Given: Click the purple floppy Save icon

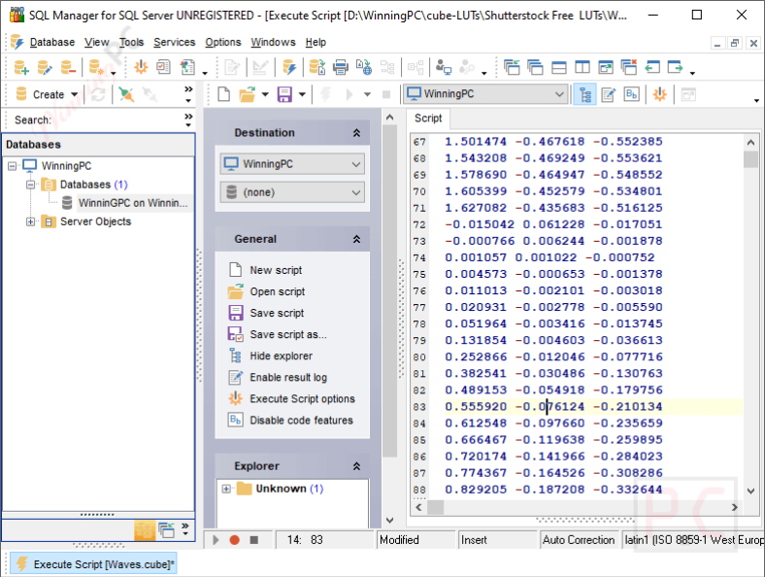Looking at the screenshot, I should tap(284, 93).
